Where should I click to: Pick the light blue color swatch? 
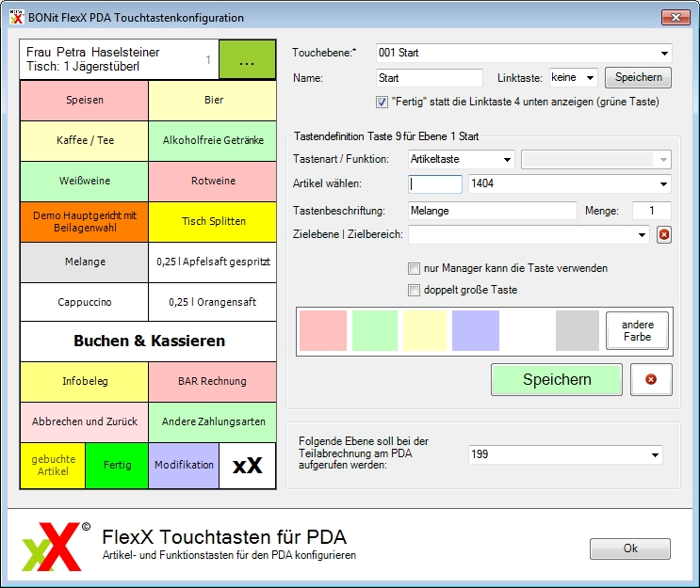pyautogui.click(x=476, y=331)
